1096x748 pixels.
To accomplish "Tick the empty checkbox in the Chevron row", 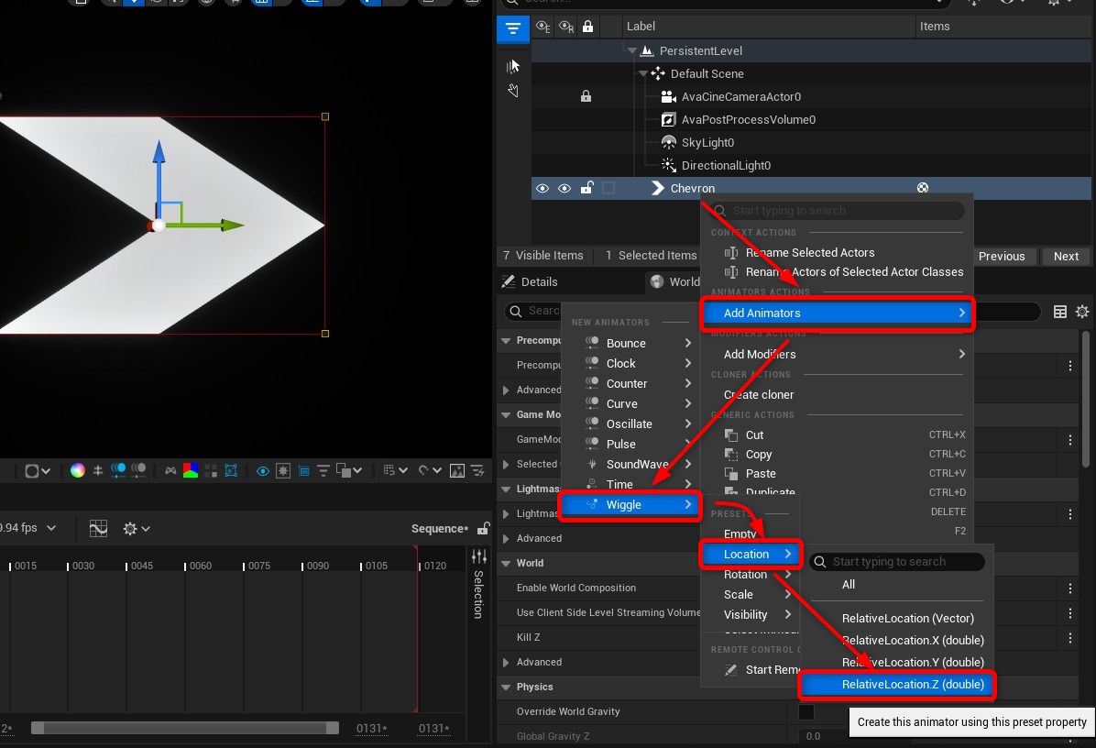I will pos(608,188).
